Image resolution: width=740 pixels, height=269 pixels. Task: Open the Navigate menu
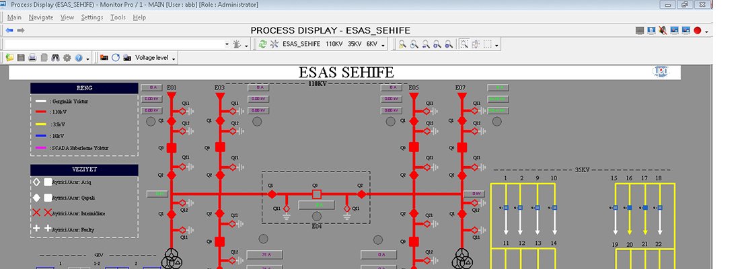pos(41,17)
